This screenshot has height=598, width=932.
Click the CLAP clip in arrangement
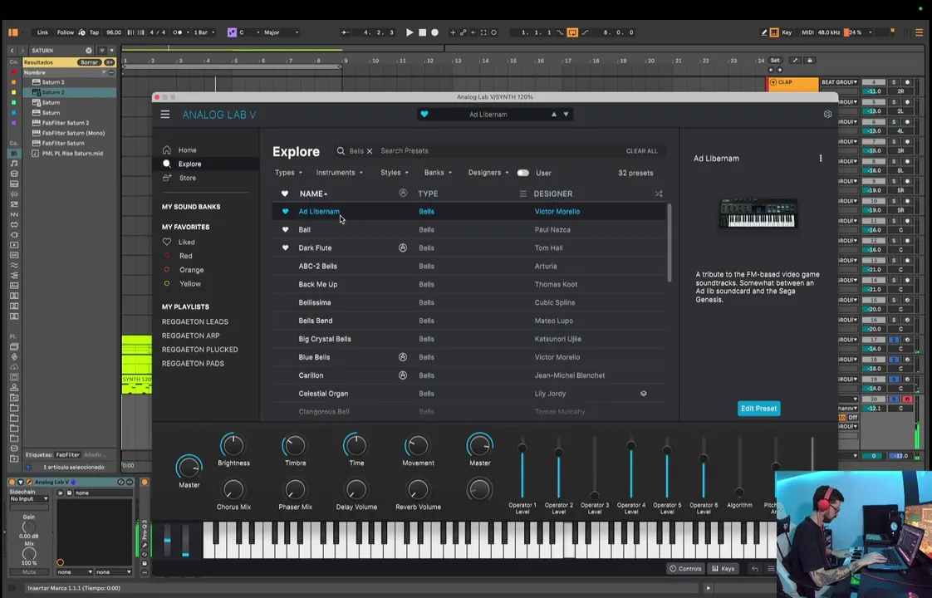[793, 83]
